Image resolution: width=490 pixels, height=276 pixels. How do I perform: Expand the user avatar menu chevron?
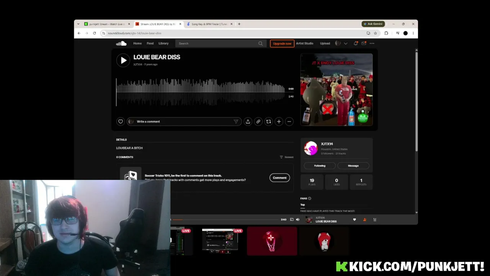[346, 43]
